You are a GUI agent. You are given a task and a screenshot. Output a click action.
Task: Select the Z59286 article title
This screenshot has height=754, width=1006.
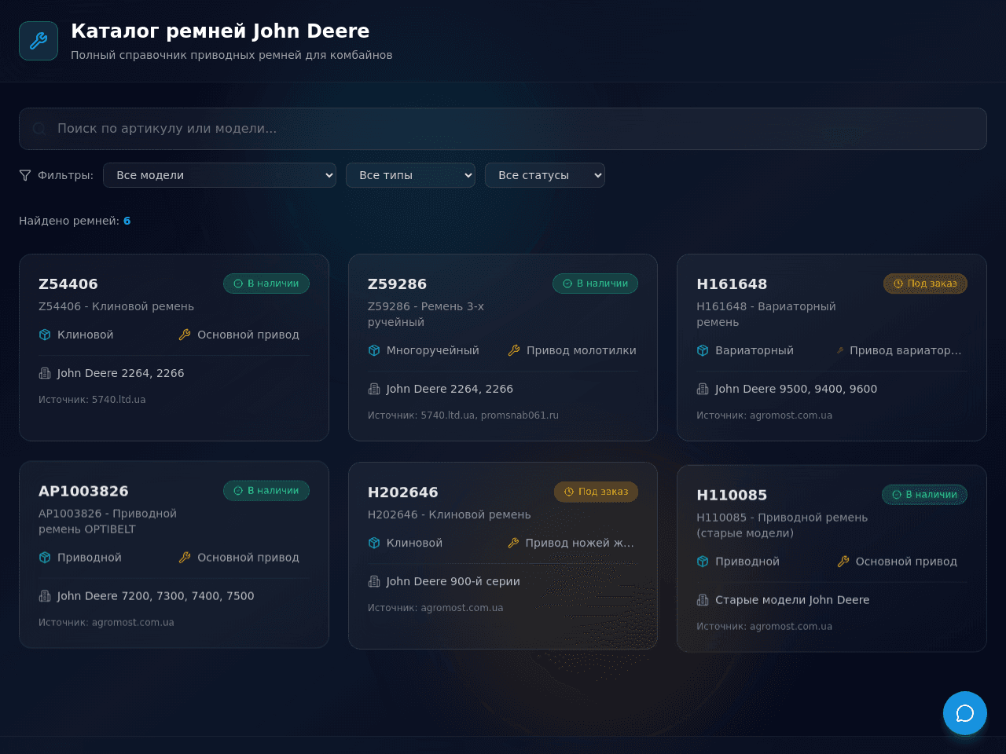point(397,284)
